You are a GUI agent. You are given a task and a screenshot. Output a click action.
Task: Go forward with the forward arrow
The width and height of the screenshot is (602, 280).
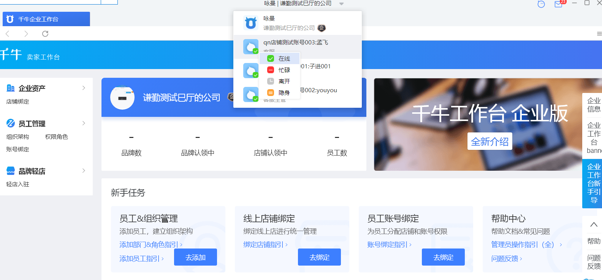coord(26,34)
